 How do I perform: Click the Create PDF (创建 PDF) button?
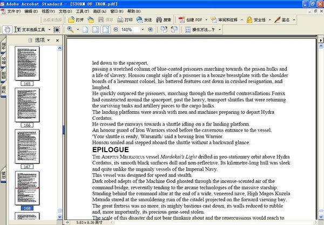click(190, 20)
